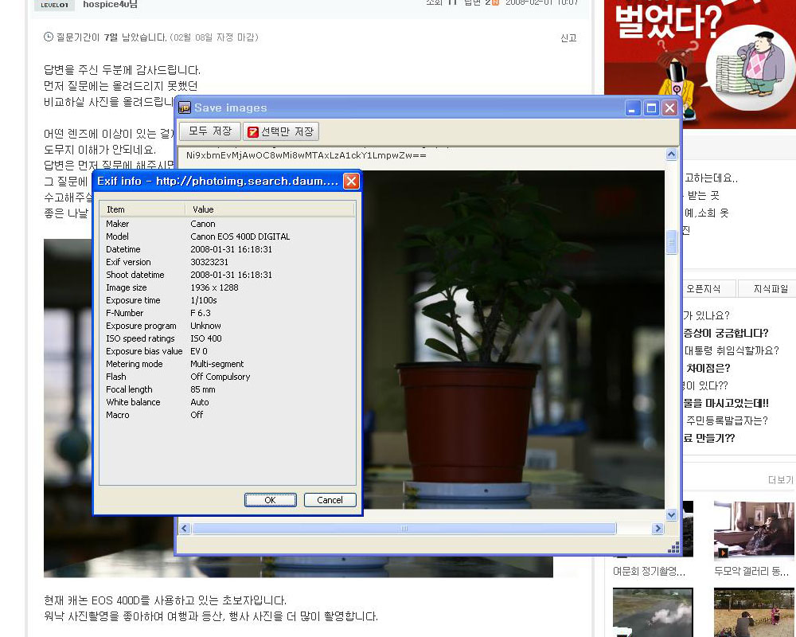Close the Exif info dialog window
The height and width of the screenshot is (637, 796).
coord(350,182)
